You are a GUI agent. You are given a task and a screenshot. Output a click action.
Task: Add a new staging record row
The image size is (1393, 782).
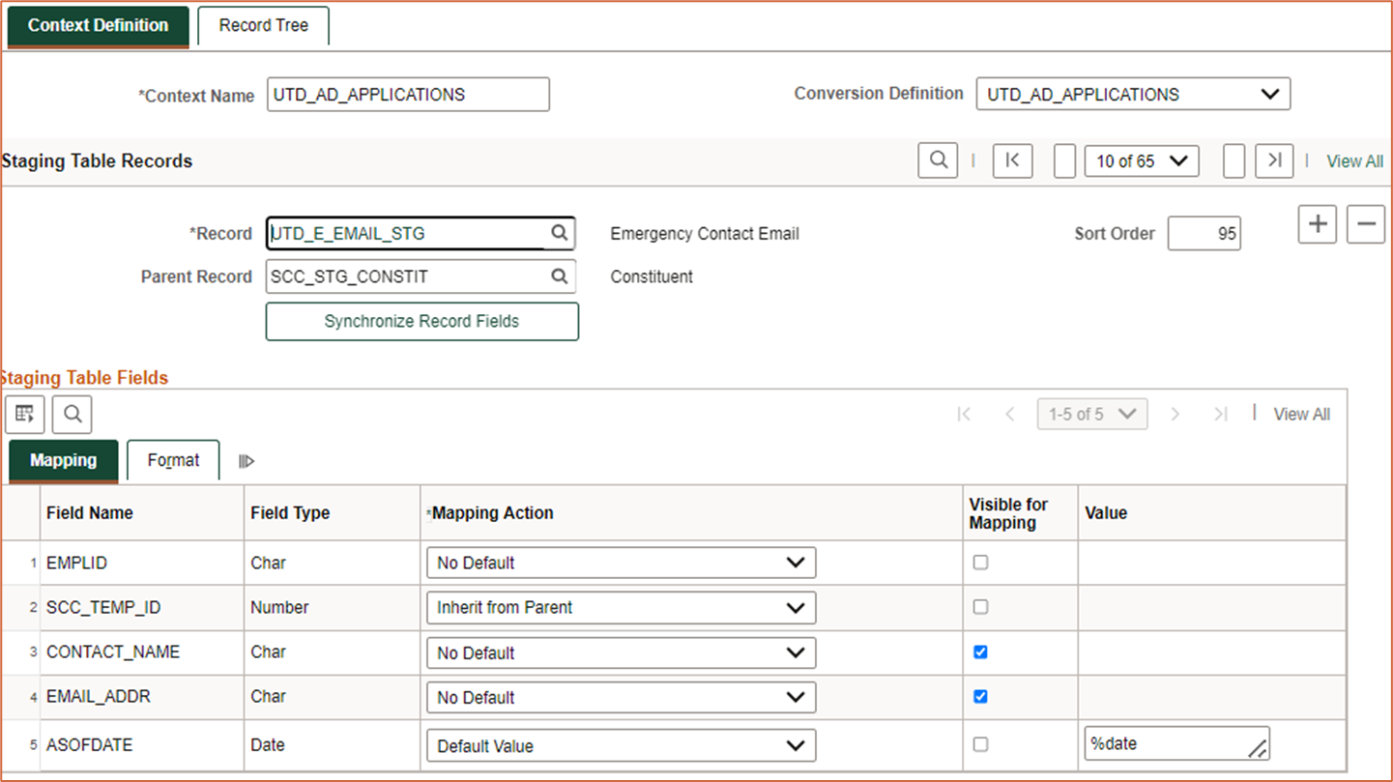click(x=1317, y=224)
